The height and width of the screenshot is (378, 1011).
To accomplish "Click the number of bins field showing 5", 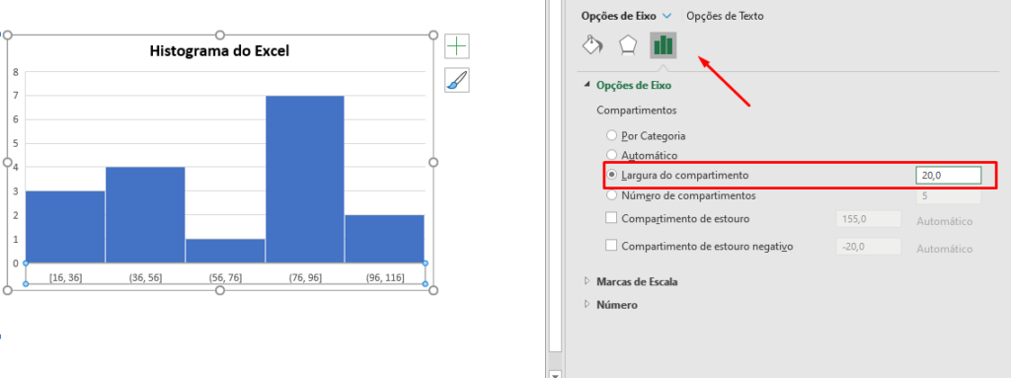I will click(949, 195).
